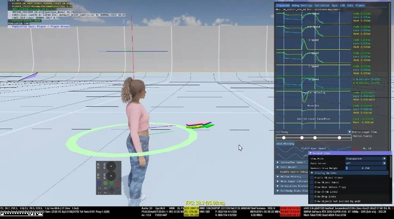Click the Save History button

(285, 144)
